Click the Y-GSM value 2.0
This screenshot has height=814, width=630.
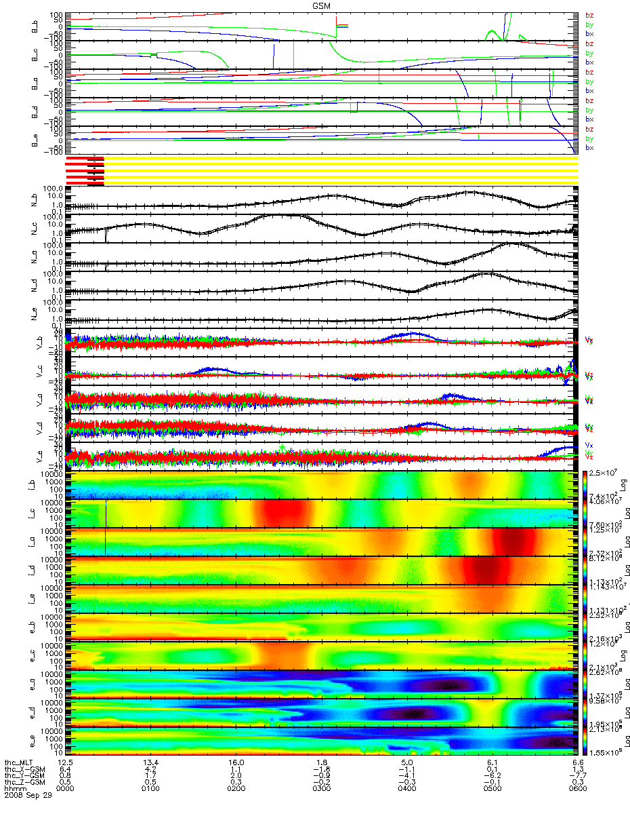click(236, 776)
